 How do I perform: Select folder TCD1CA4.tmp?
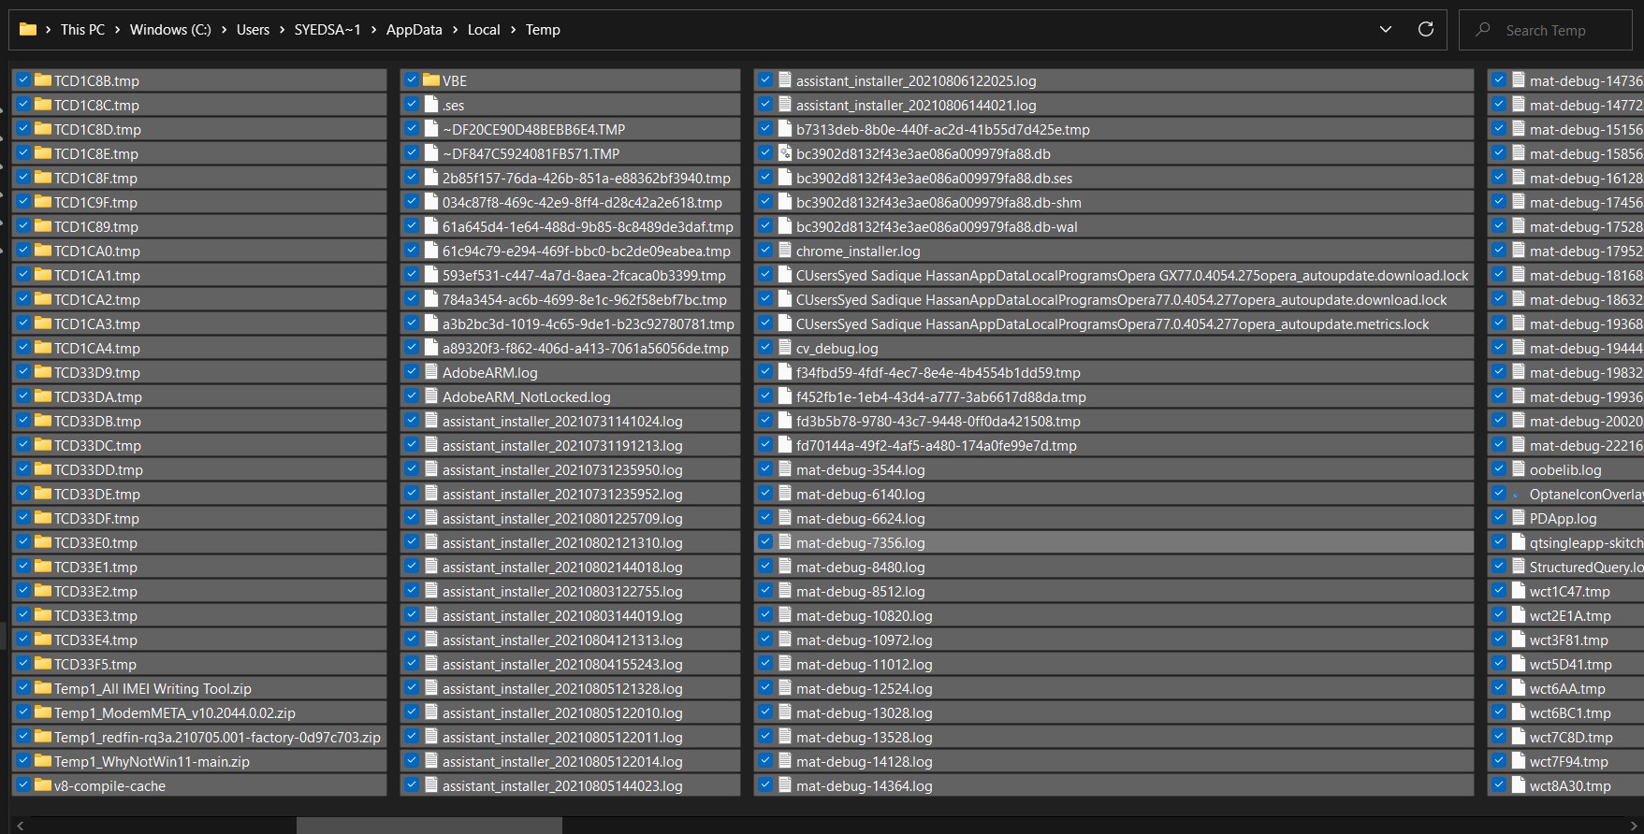point(199,348)
